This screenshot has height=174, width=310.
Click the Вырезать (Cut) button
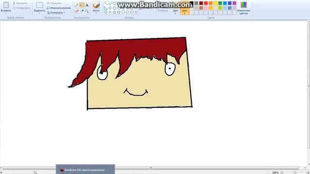20,3
